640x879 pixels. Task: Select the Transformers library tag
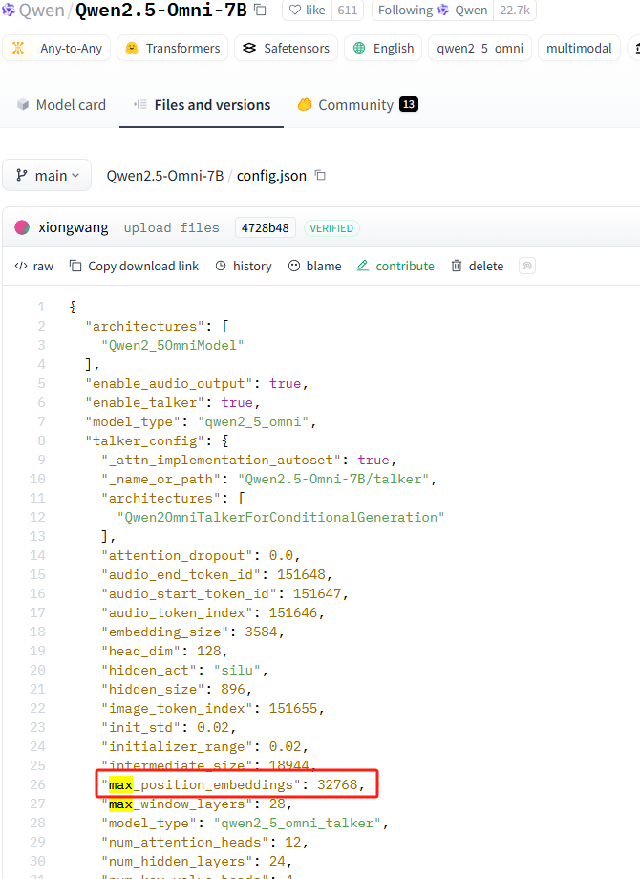(173, 48)
